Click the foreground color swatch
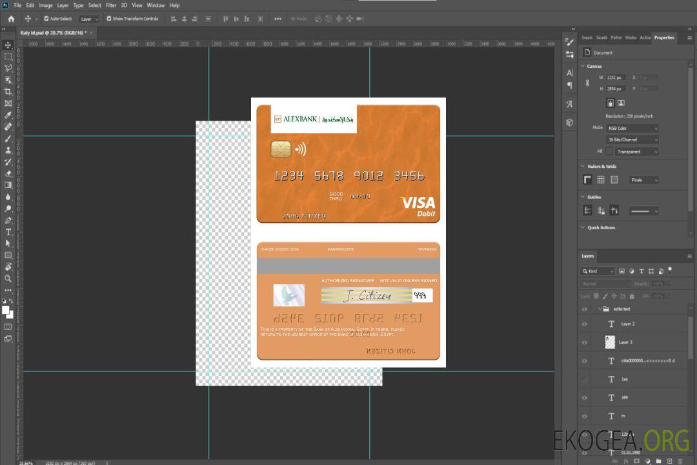The width and height of the screenshot is (697, 465). [x=6, y=311]
